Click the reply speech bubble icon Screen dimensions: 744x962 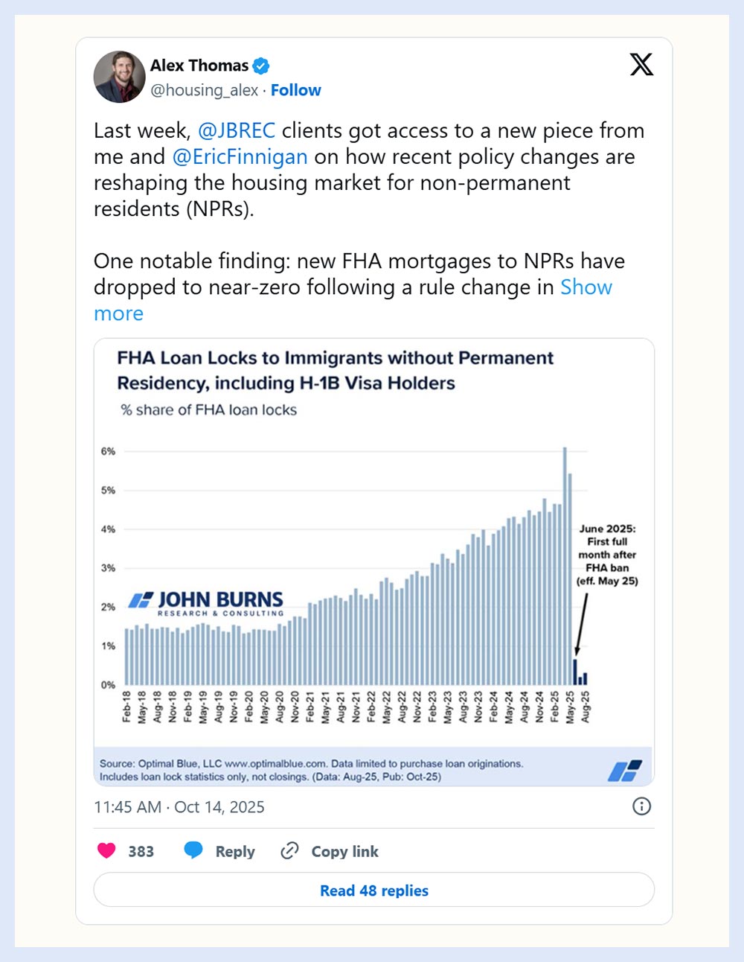pyautogui.click(x=193, y=850)
